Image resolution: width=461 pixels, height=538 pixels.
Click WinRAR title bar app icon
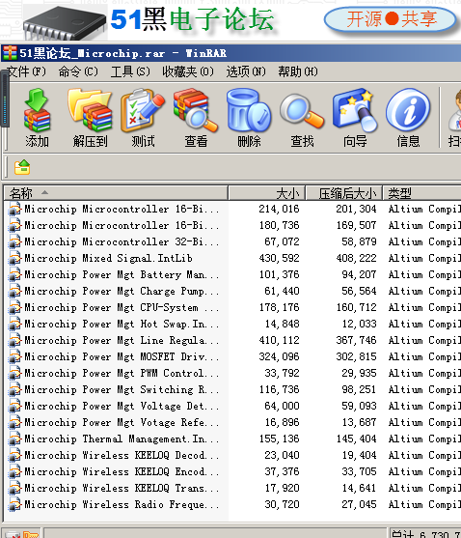pyautogui.click(x=10, y=53)
